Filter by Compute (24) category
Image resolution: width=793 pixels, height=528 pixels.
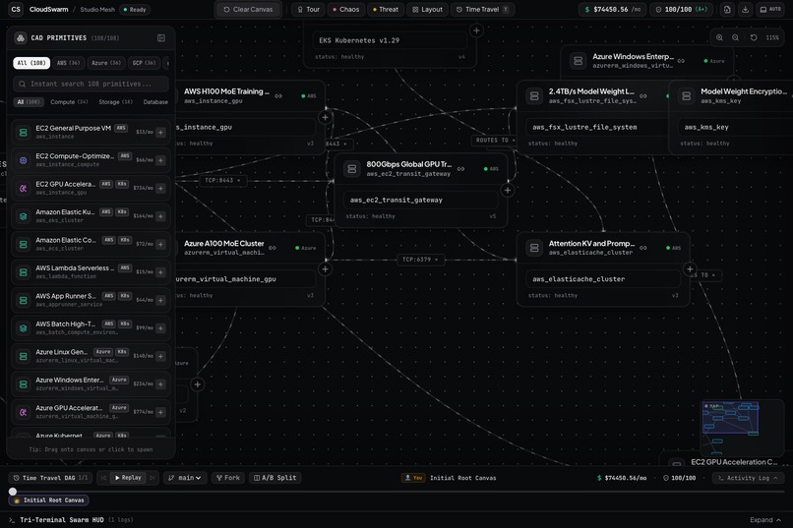[69, 101]
